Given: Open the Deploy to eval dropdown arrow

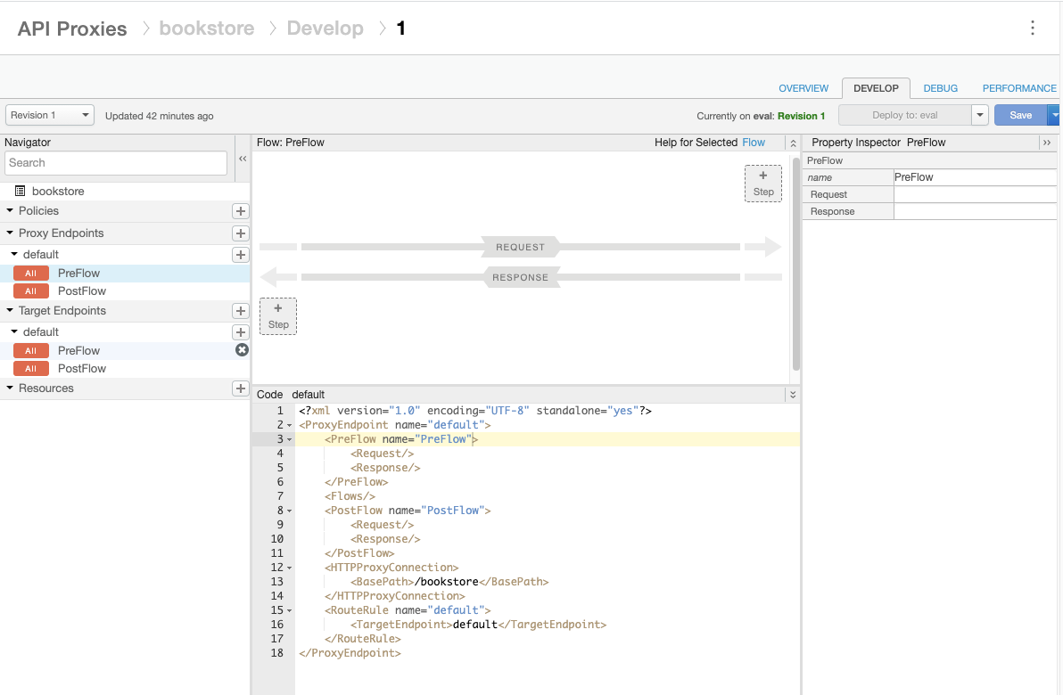Looking at the screenshot, I should tap(980, 115).
